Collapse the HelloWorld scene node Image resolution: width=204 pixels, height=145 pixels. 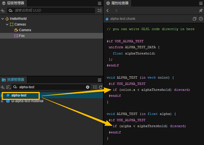(3, 19)
